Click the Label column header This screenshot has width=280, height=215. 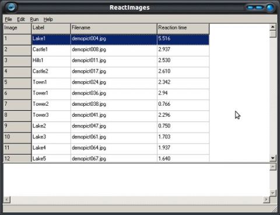(51, 29)
